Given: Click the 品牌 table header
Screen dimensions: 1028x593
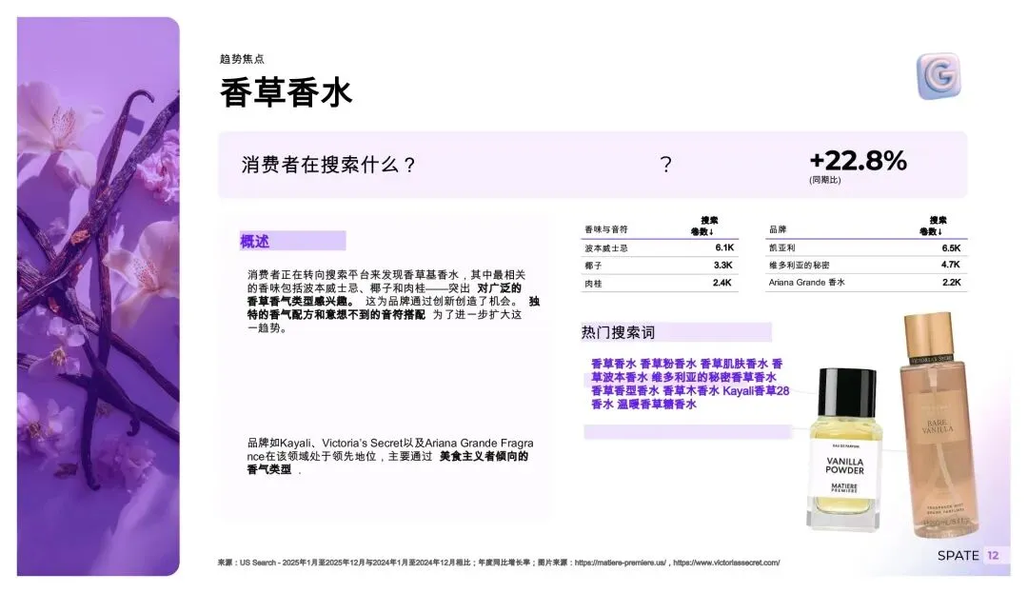Looking at the screenshot, I should 778,229.
